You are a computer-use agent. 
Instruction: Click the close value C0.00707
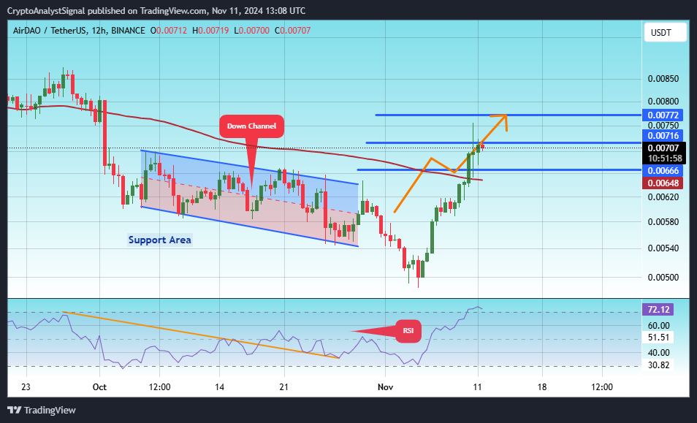point(292,31)
